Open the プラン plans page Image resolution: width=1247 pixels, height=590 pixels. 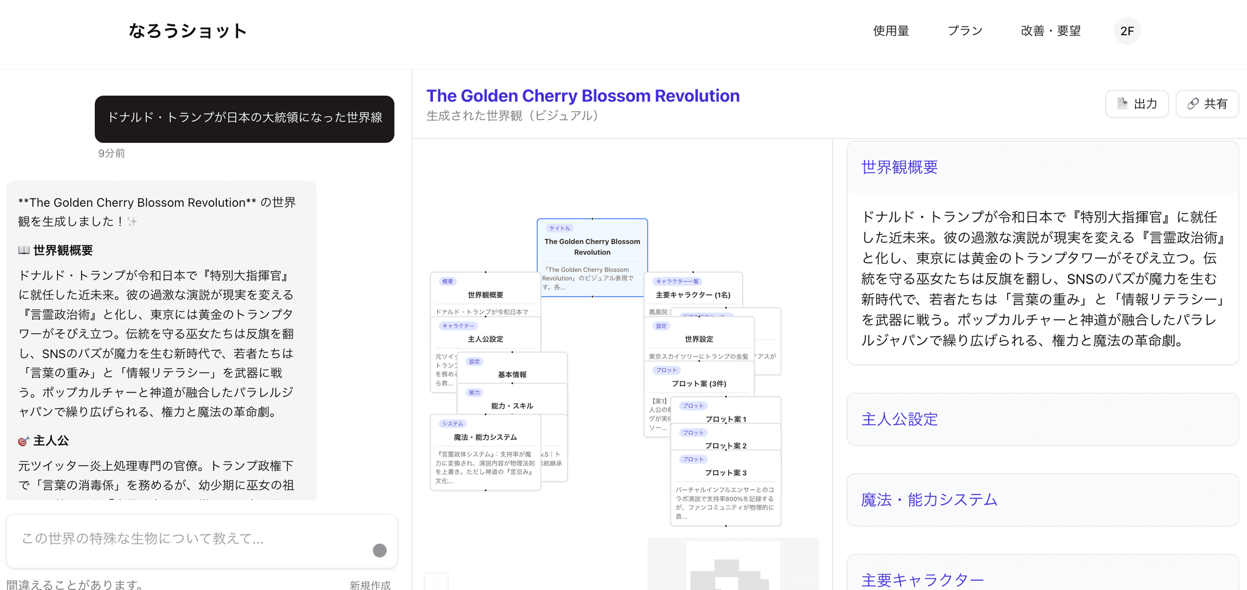click(x=965, y=31)
